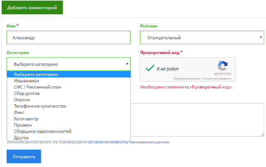Select "Мошенники" from category list

pos(26,81)
